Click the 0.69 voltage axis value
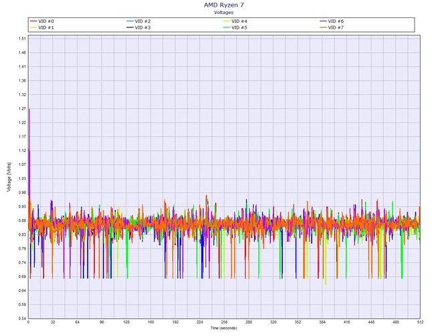Image resolution: width=448 pixels, height=336 pixels. point(22,276)
